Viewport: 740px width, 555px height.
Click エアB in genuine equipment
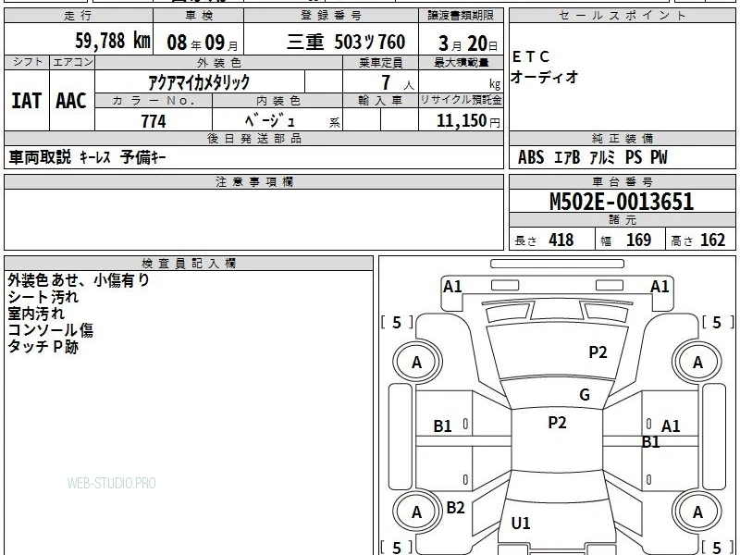pyautogui.click(x=567, y=157)
